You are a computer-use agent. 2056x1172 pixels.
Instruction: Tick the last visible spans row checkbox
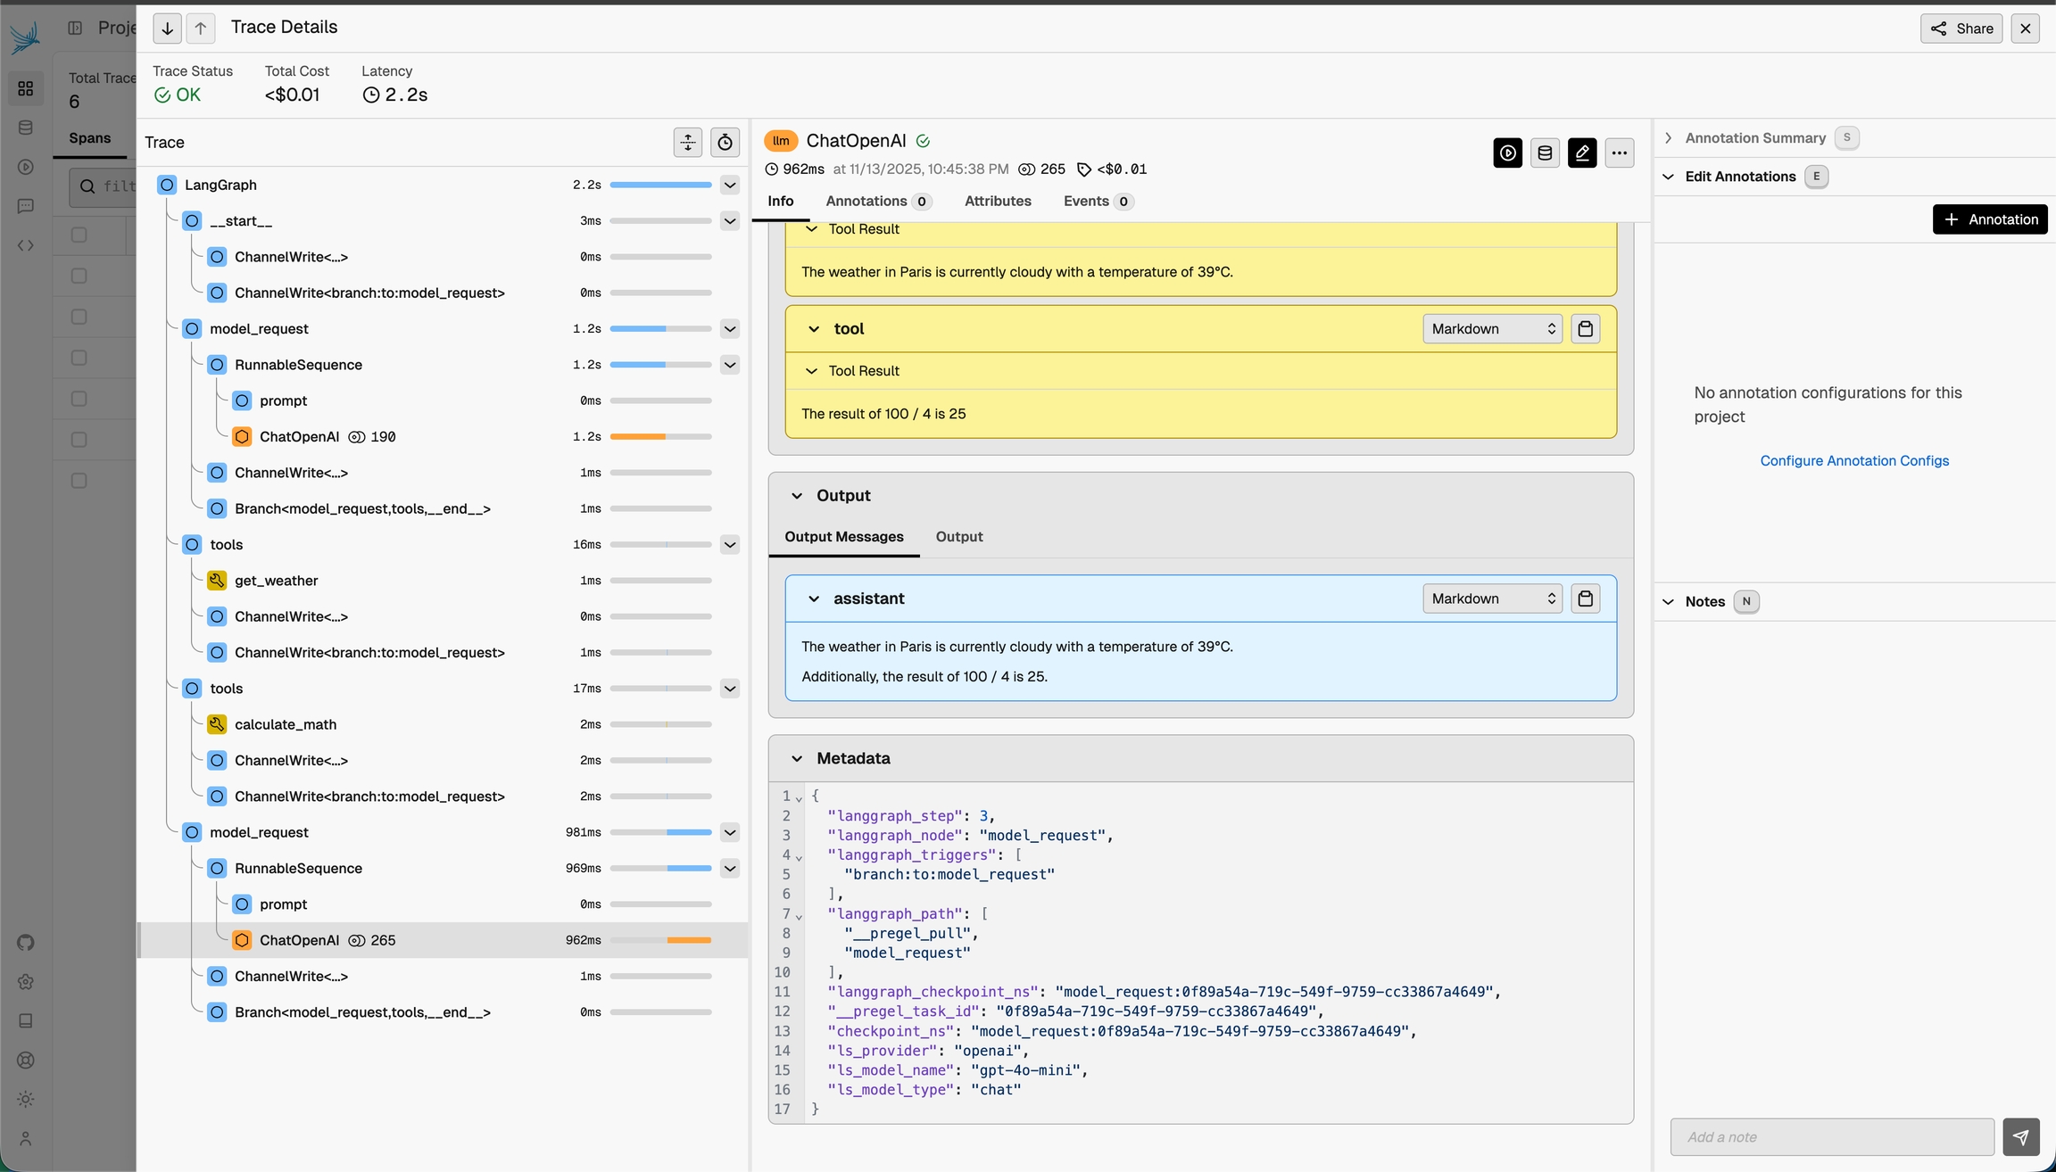tap(79, 481)
